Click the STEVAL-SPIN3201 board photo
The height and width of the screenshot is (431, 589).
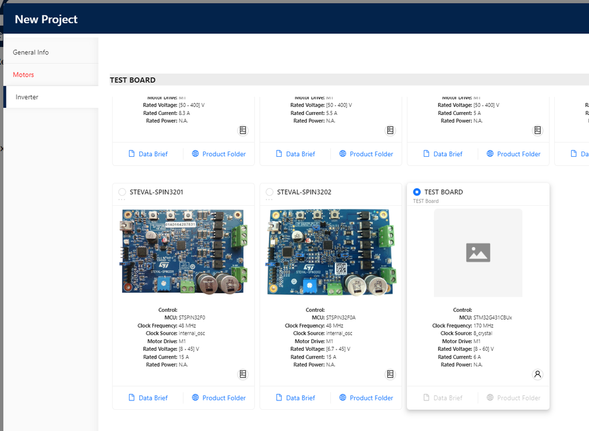click(183, 252)
